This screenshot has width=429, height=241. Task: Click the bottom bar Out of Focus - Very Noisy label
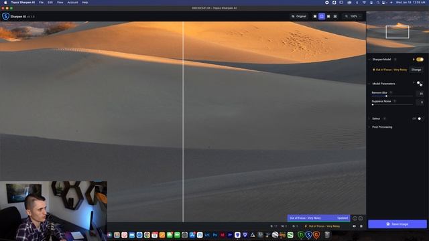tap(324, 226)
